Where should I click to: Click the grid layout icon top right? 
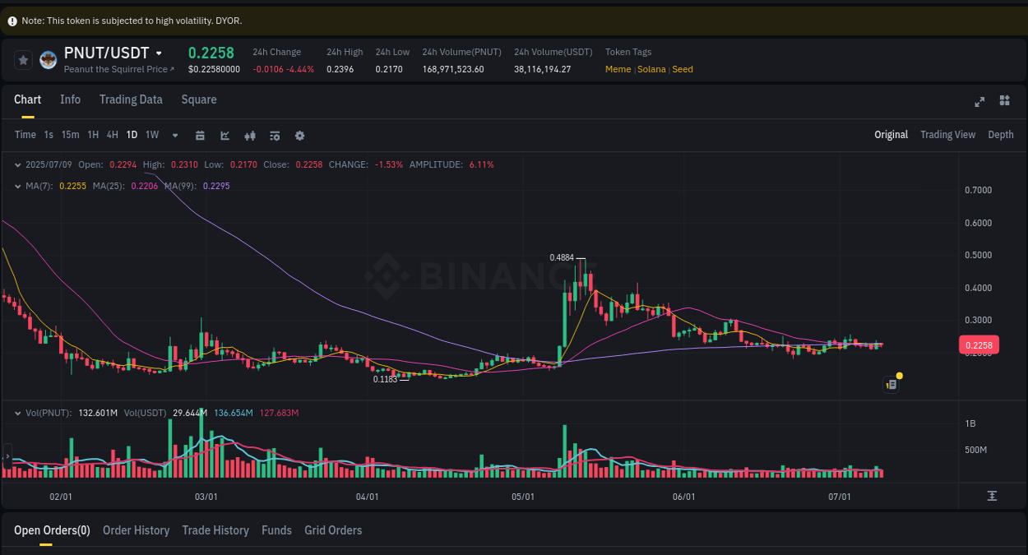click(x=1004, y=100)
